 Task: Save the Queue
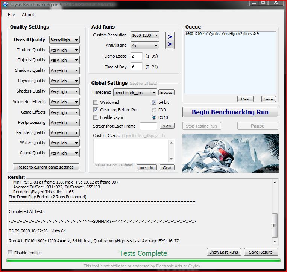[x=269, y=99]
